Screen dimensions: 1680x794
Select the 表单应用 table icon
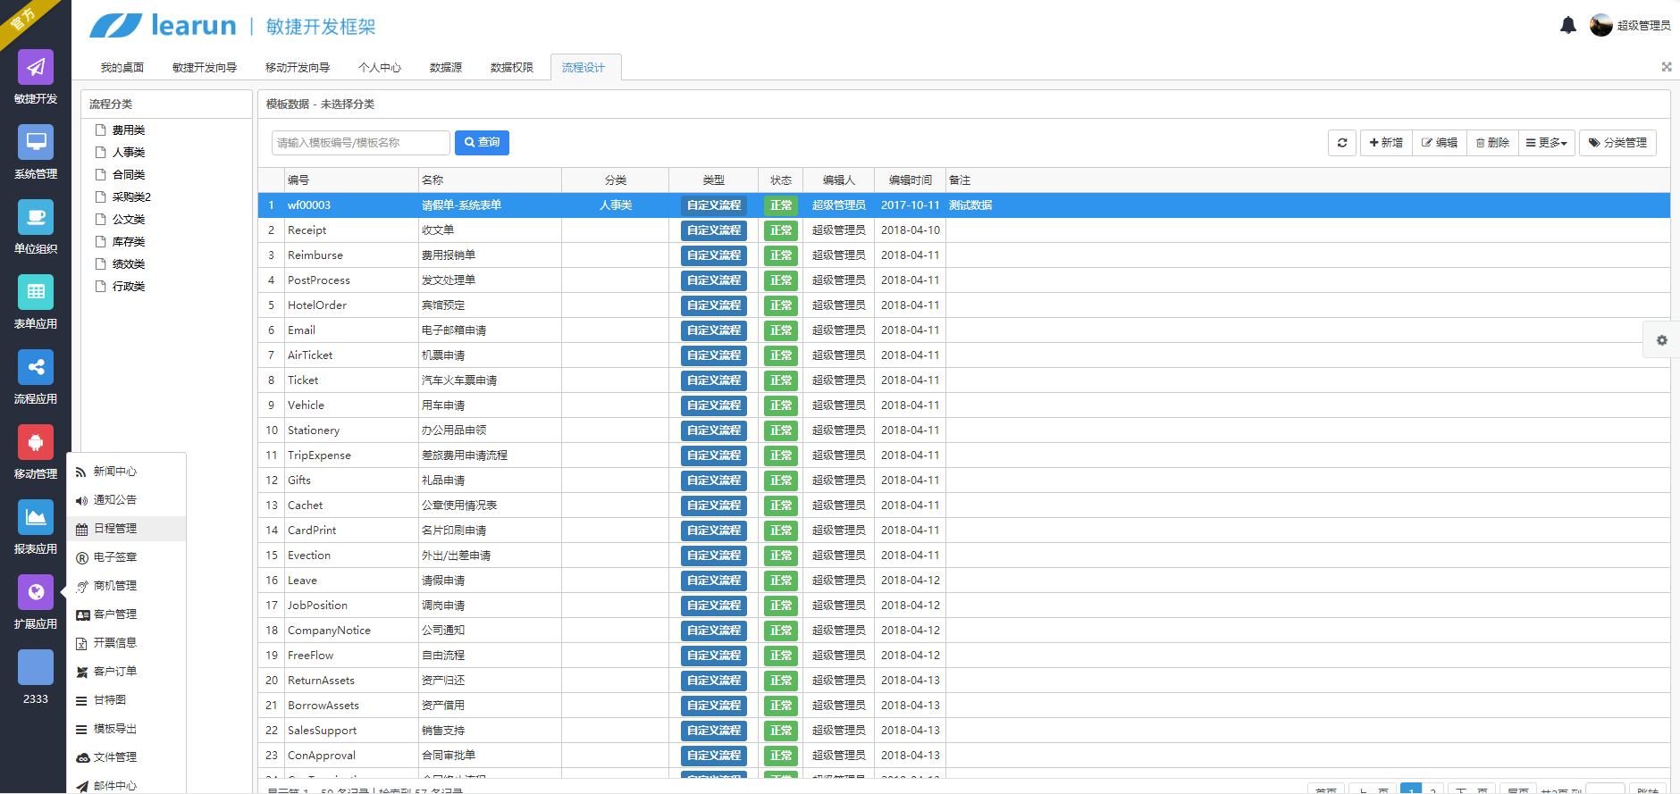pos(36,292)
